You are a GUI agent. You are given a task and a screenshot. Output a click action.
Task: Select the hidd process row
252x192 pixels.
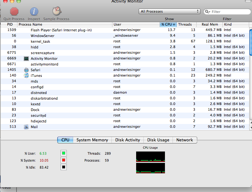click(x=125, y=47)
